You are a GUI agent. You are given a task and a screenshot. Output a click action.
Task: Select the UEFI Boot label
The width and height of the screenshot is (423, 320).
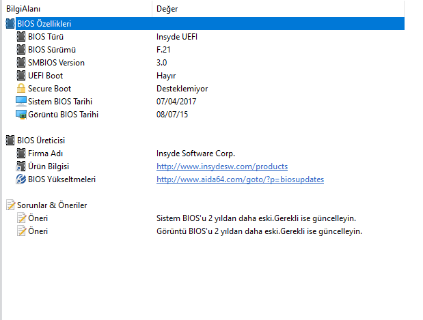tap(45, 76)
